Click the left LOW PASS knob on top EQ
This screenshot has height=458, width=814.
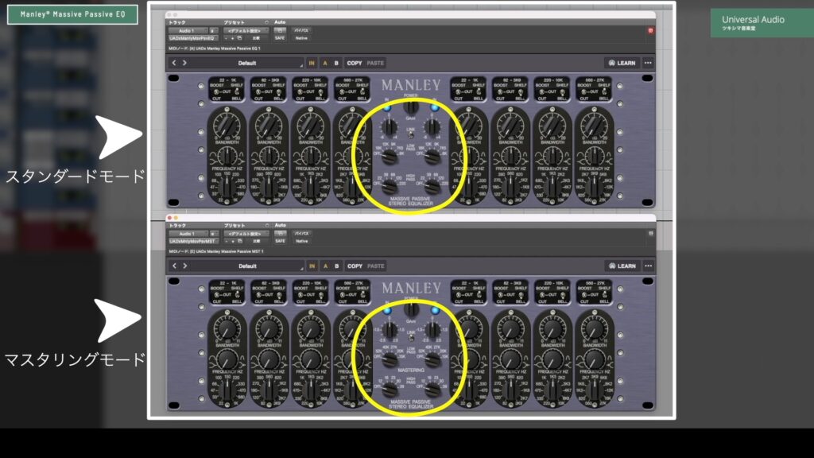tap(389, 157)
